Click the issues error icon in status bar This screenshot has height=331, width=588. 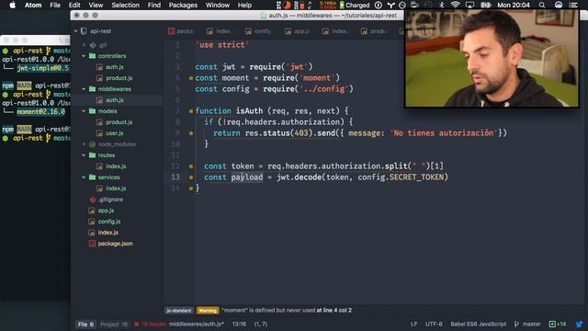pyautogui.click(x=137, y=325)
